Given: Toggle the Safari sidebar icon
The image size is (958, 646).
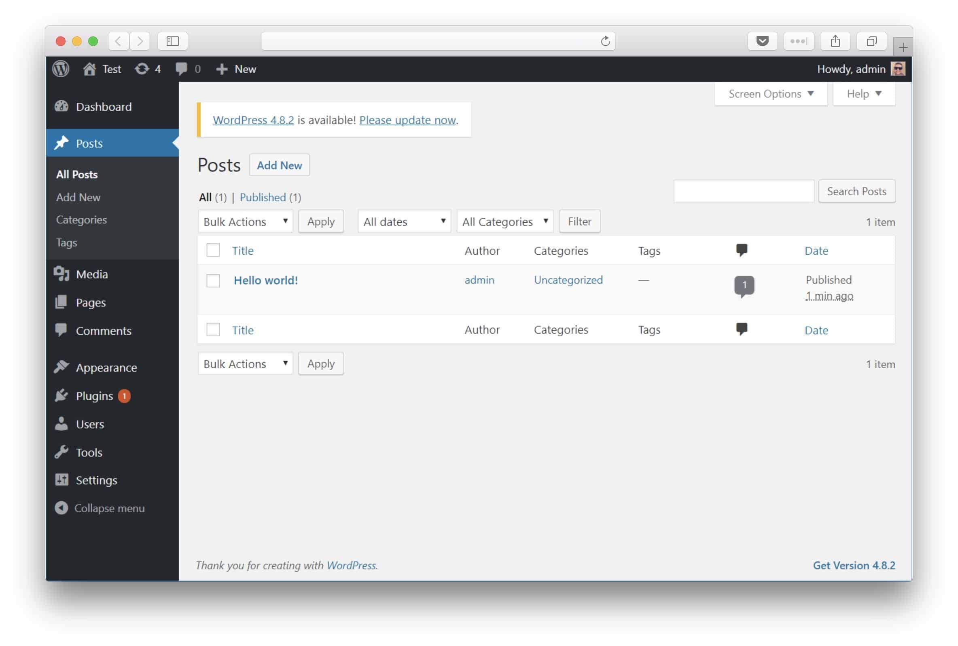Looking at the screenshot, I should pyautogui.click(x=172, y=41).
